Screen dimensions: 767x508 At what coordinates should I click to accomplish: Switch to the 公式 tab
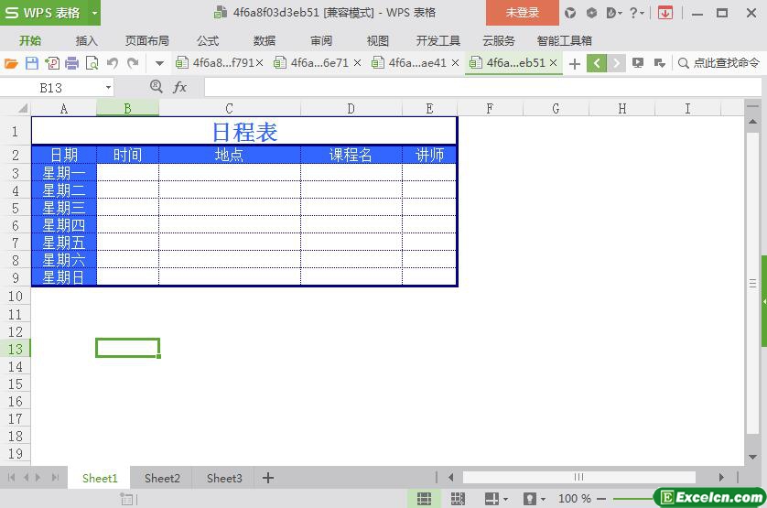[x=208, y=40]
